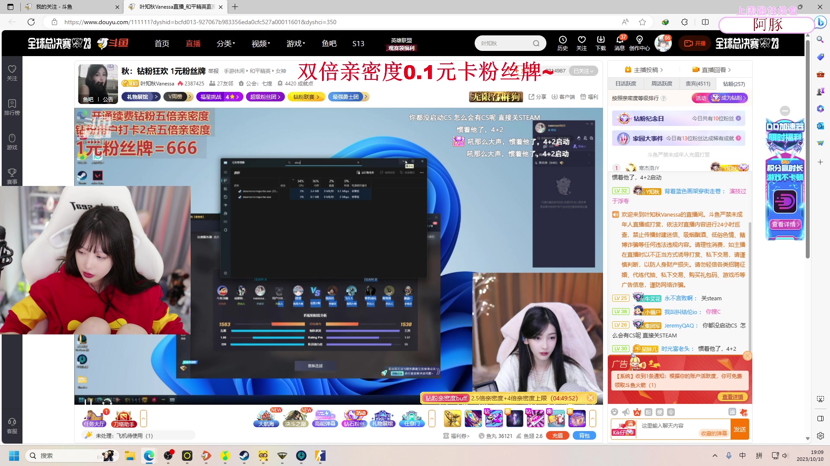Image resolution: width=830 pixels, height=466 pixels.
Task: Click the 令 icon in chat toolbar
Action: coord(670,412)
